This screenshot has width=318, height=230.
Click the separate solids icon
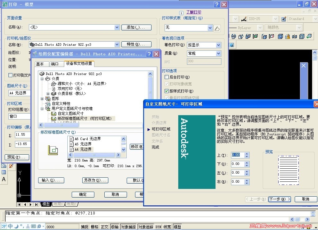(x=294, y=36)
